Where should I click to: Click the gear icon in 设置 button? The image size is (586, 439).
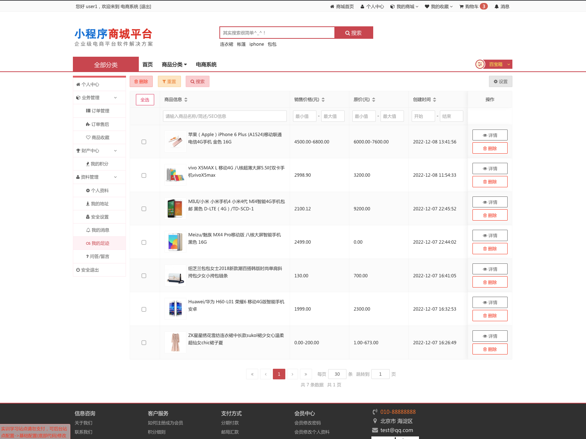pos(496,82)
